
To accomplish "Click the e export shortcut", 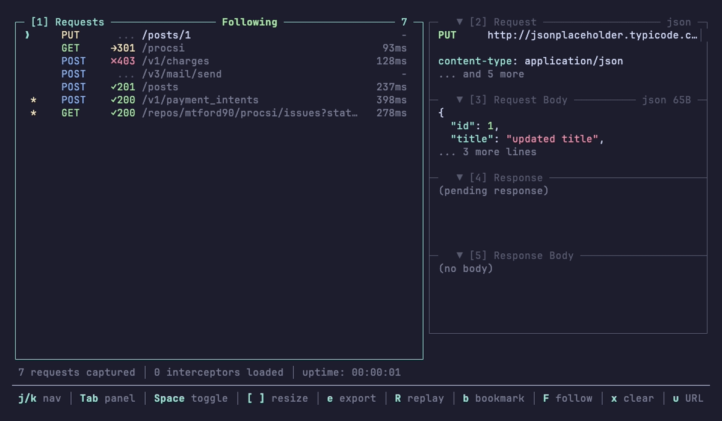I will [x=351, y=398].
